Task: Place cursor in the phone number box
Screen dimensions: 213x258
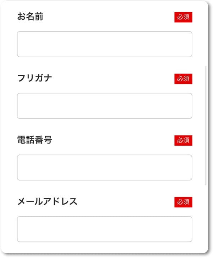Action: click(104, 167)
